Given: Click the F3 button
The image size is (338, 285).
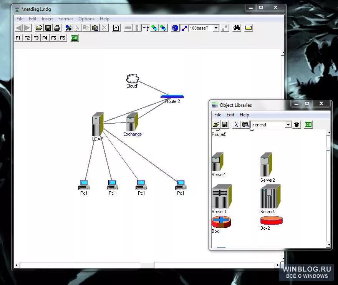Looking at the screenshot, I should pos(36,38).
